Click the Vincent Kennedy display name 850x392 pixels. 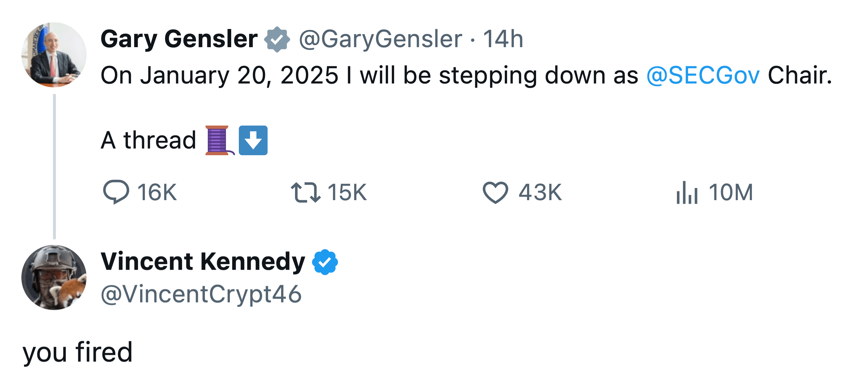(x=203, y=262)
